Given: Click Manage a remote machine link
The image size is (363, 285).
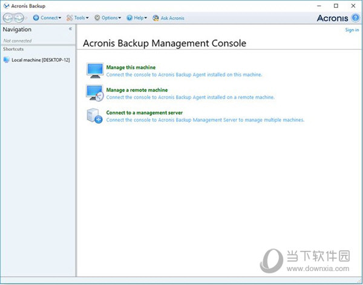Looking at the screenshot, I should [x=137, y=90].
